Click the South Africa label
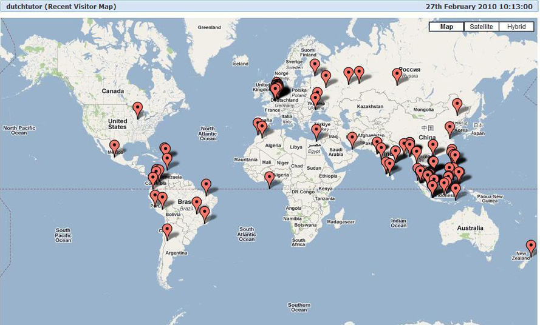The height and width of the screenshot is (325, 540). pyautogui.click(x=298, y=243)
